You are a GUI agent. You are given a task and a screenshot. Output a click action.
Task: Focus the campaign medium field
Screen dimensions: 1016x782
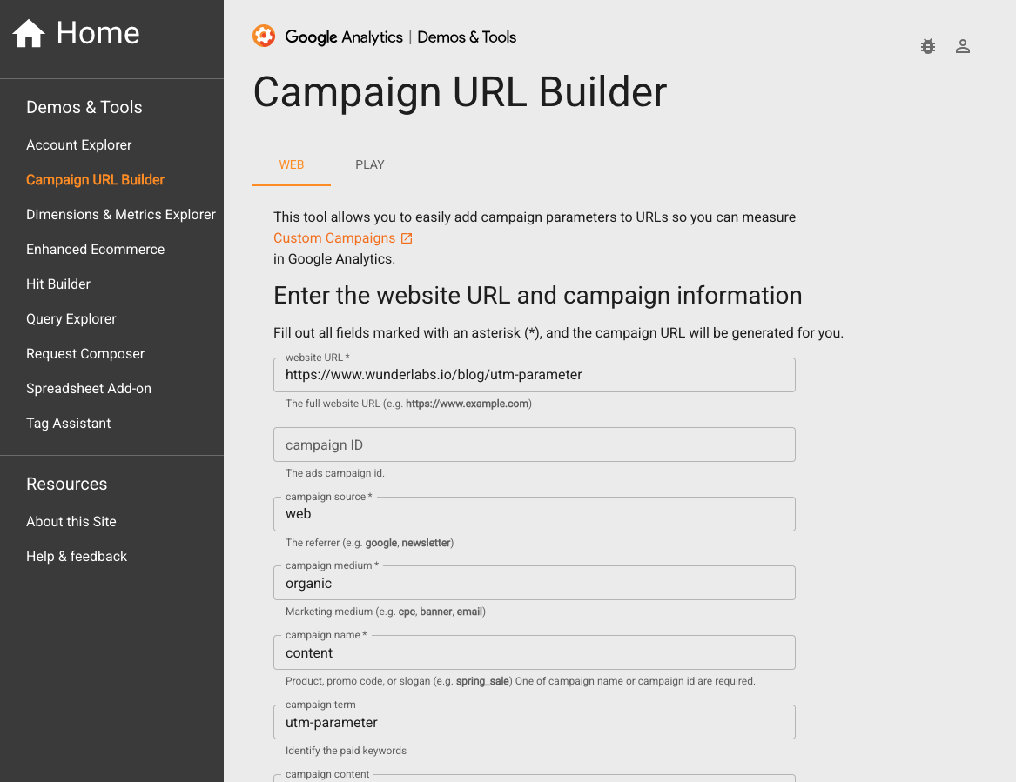pos(535,584)
